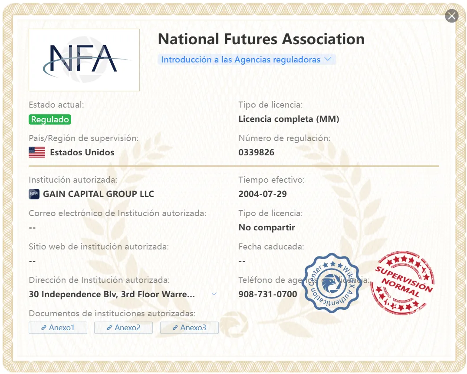Close the certificate dialog with the X button

click(451, 16)
